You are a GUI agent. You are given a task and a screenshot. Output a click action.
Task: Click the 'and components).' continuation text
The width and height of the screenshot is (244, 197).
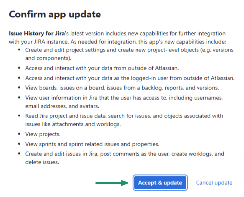point(48,58)
